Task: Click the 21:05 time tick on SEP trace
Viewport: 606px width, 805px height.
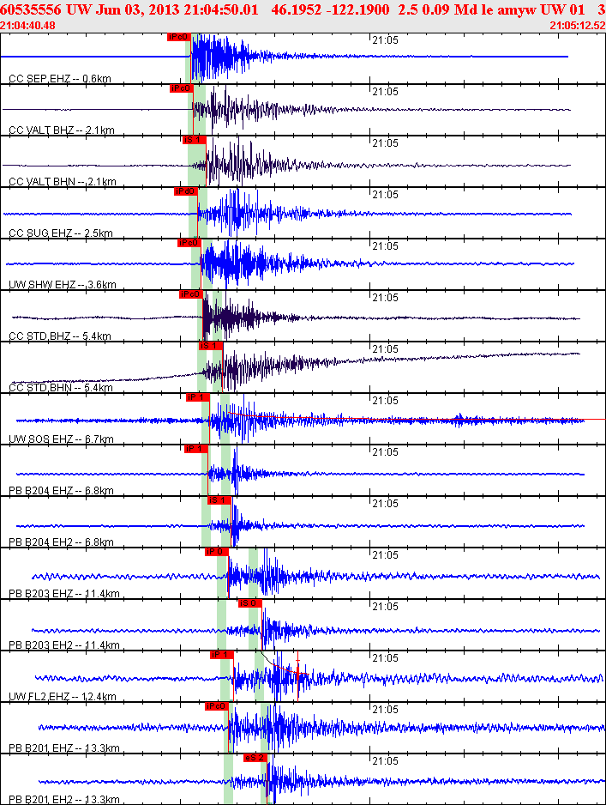Action: tap(384, 39)
